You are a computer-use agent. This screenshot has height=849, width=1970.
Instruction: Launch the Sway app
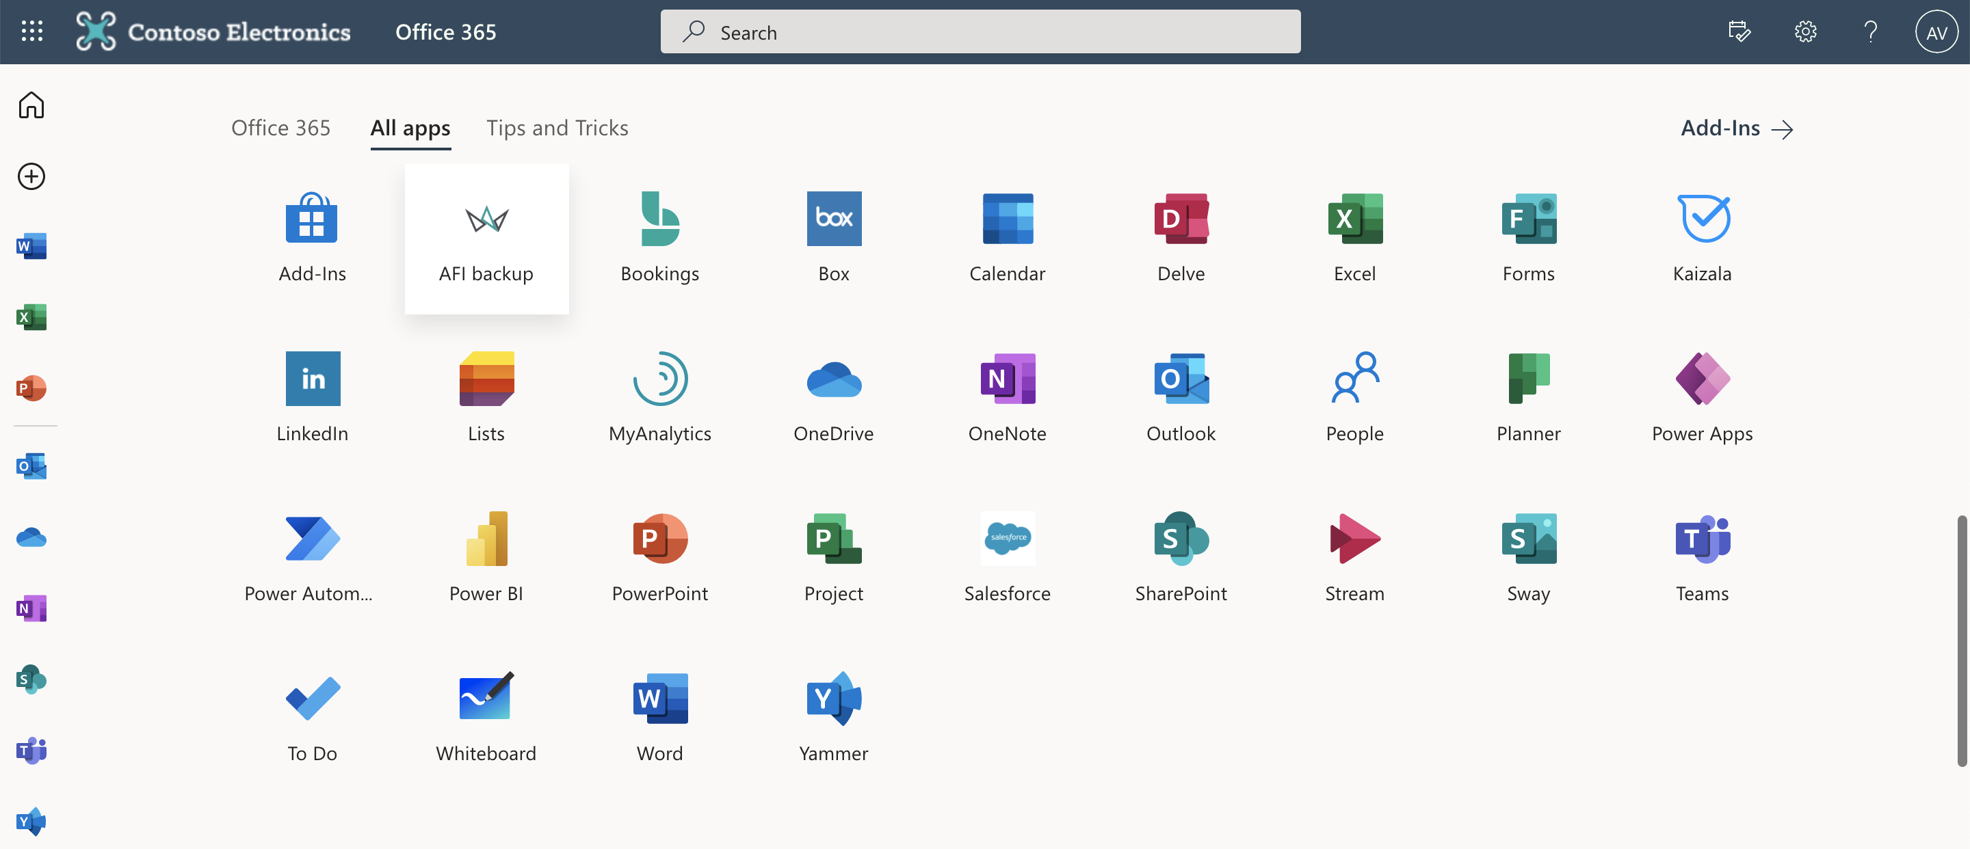1528,557
